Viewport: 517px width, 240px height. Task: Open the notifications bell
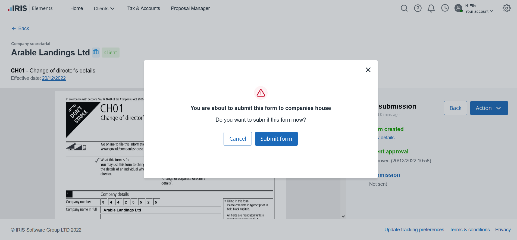pos(431,8)
